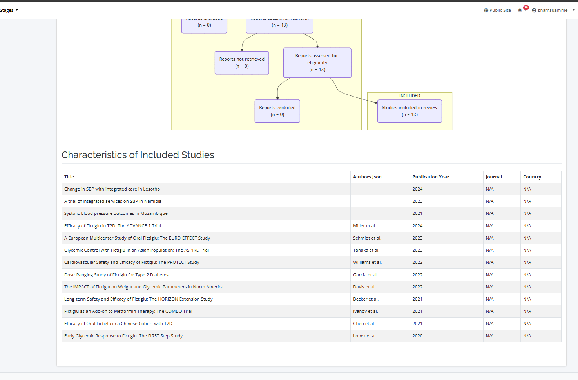Click the Journal column header

pyautogui.click(x=494, y=177)
